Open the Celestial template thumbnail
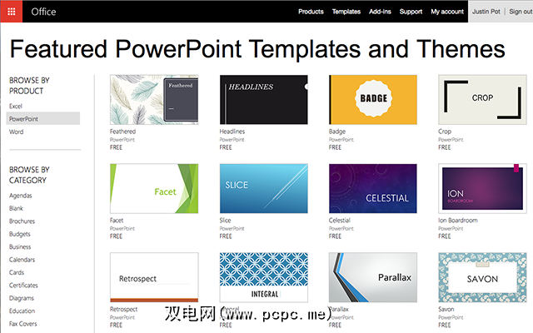 pyautogui.click(x=373, y=189)
